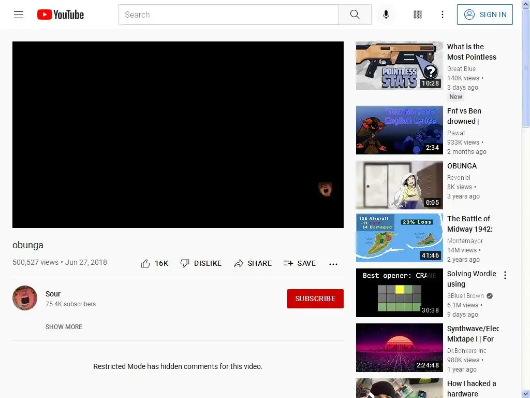Open 'The Battle of Midway 1942' title
Screen dimensions: 530x398
[470, 224]
